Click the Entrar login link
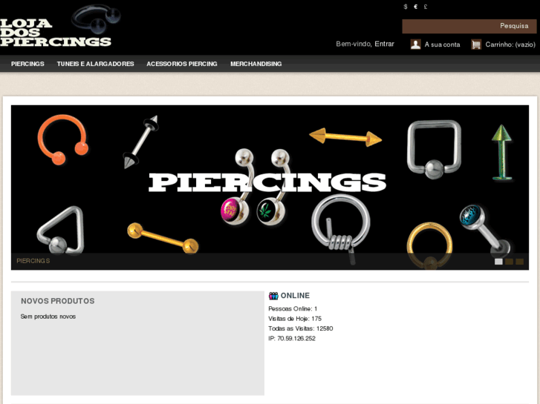 384,44
